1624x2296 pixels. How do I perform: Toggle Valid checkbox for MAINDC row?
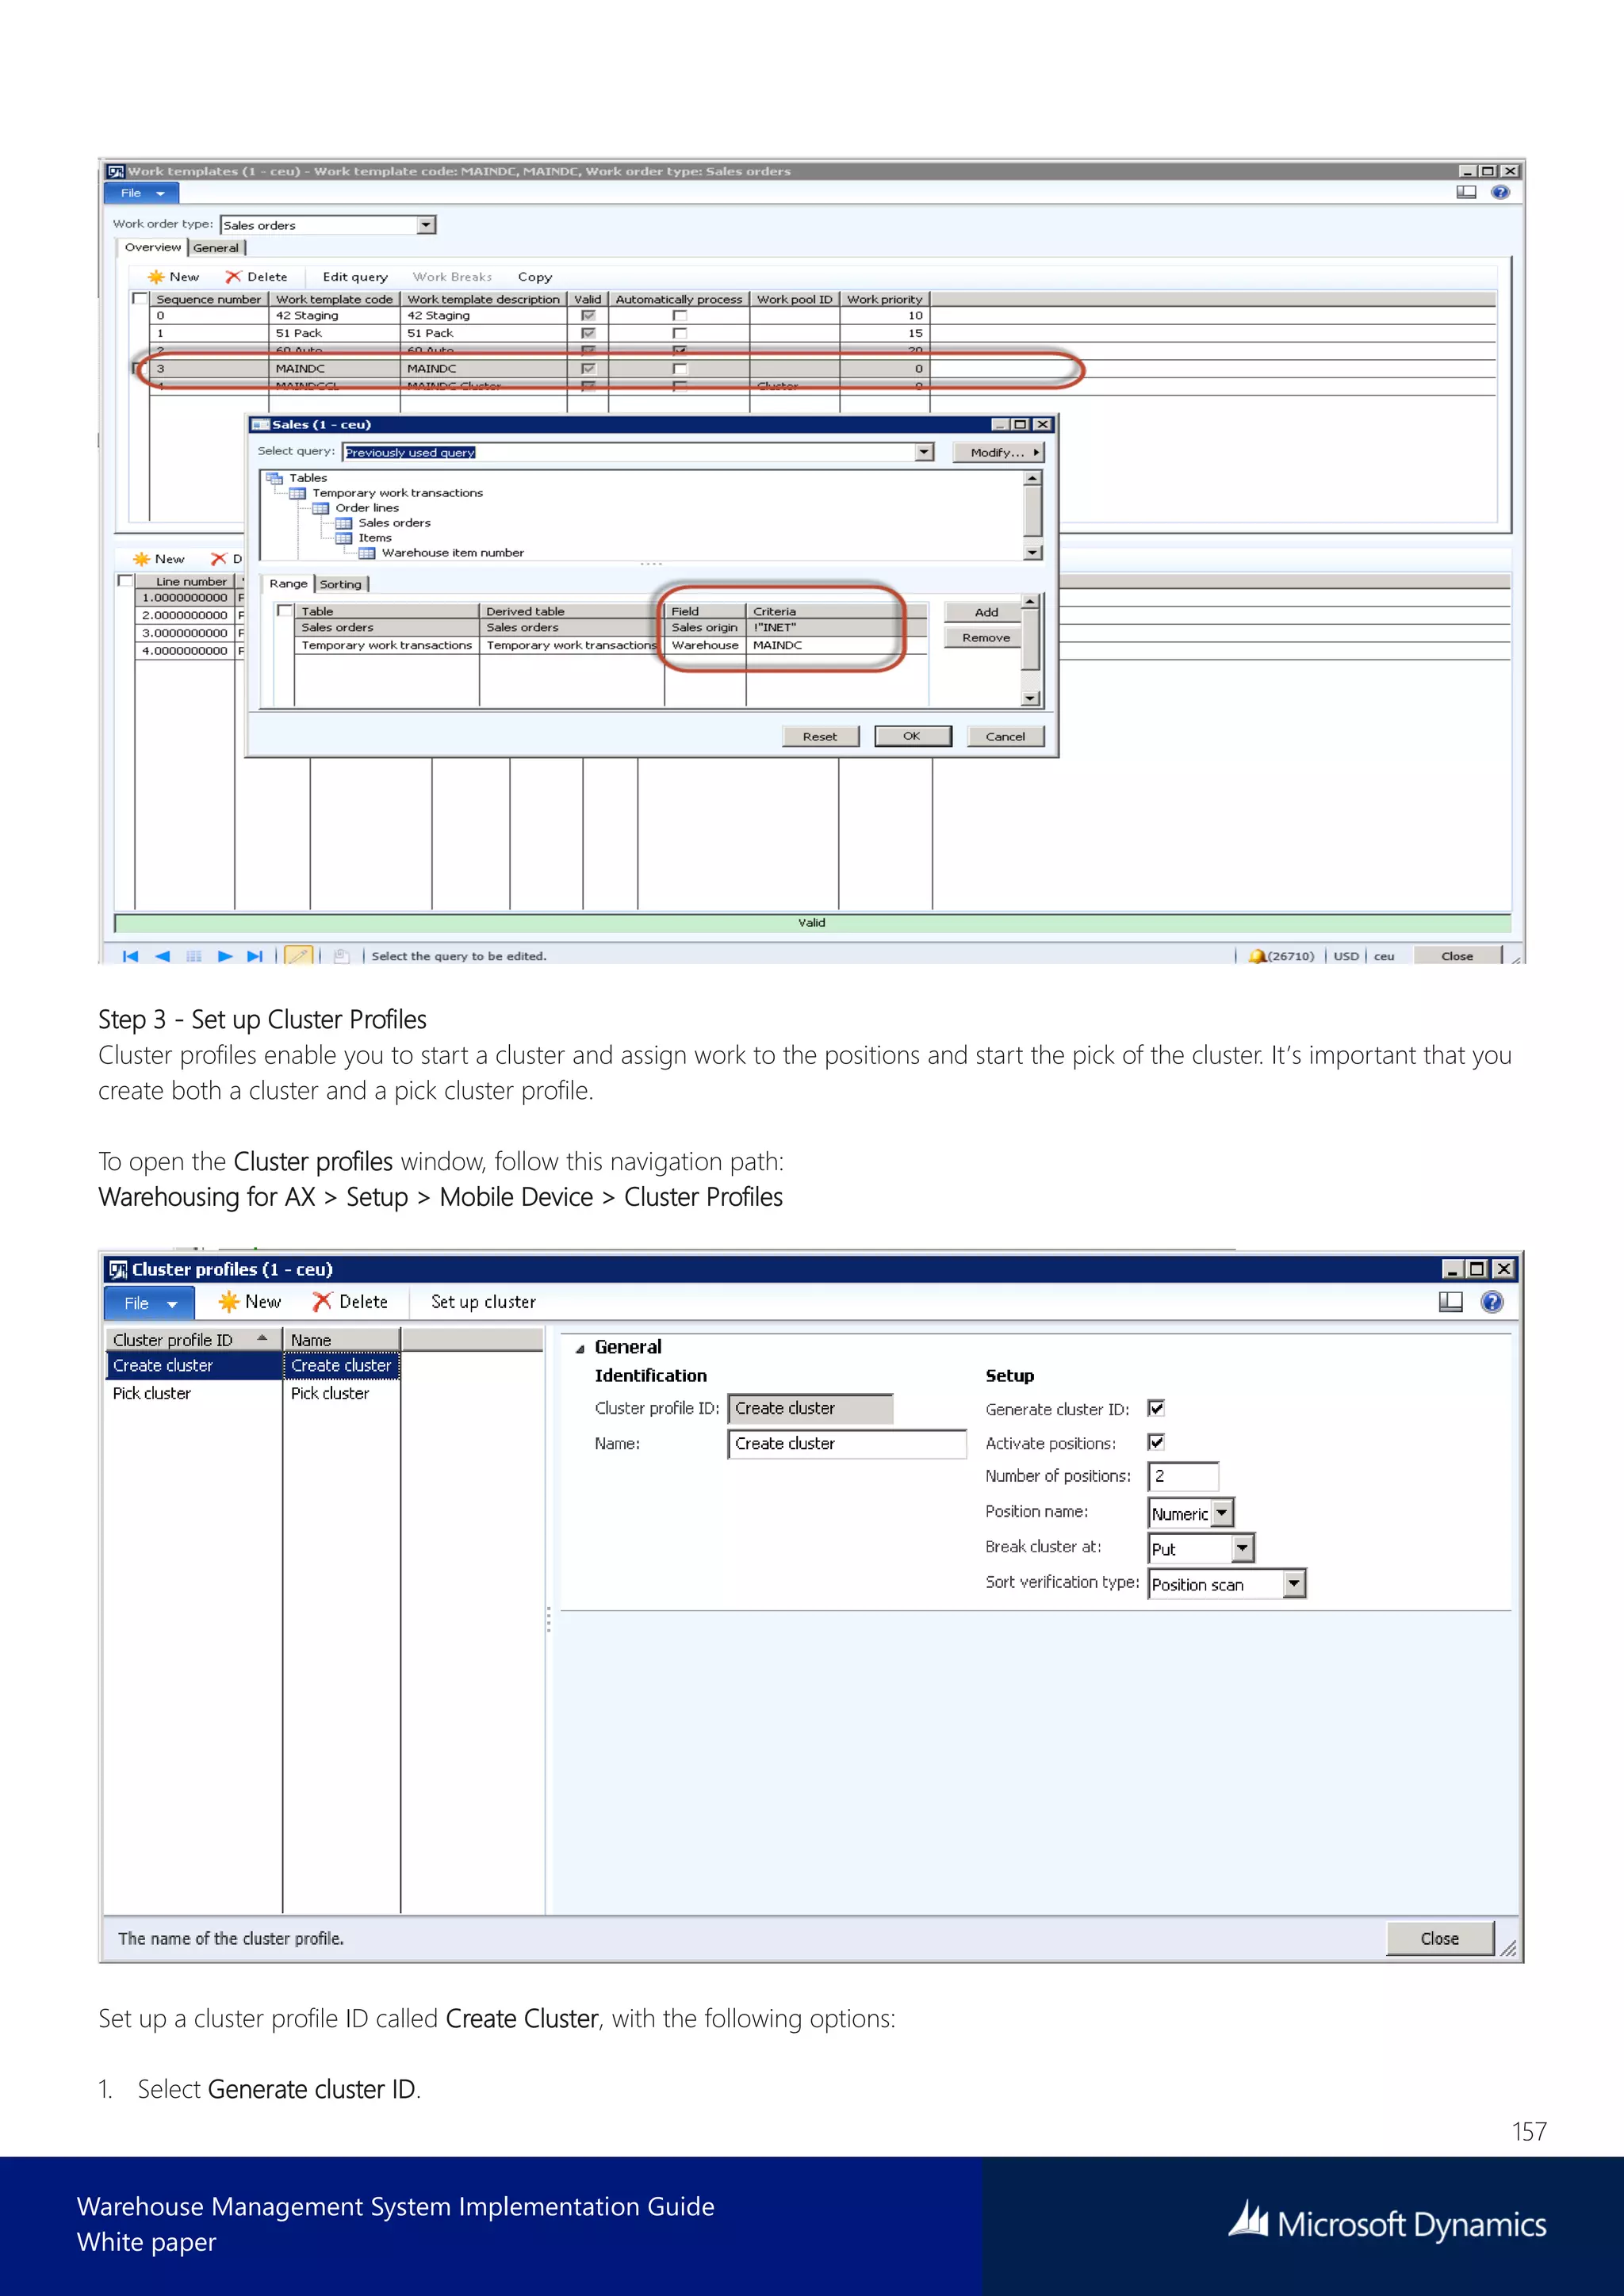pyautogui.click(x=588, y=369)
